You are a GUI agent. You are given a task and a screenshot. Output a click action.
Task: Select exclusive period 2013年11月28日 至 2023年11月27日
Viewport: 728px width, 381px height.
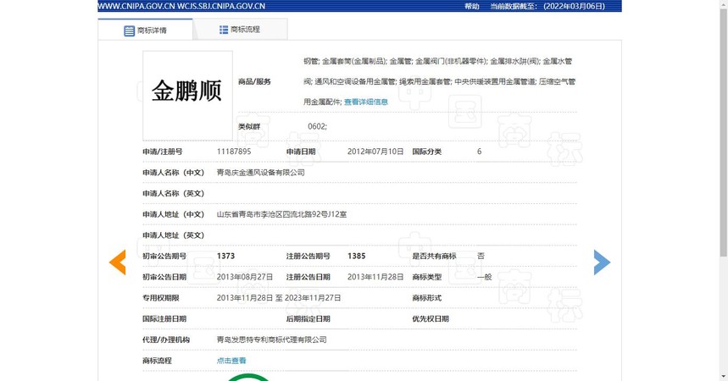279,298
